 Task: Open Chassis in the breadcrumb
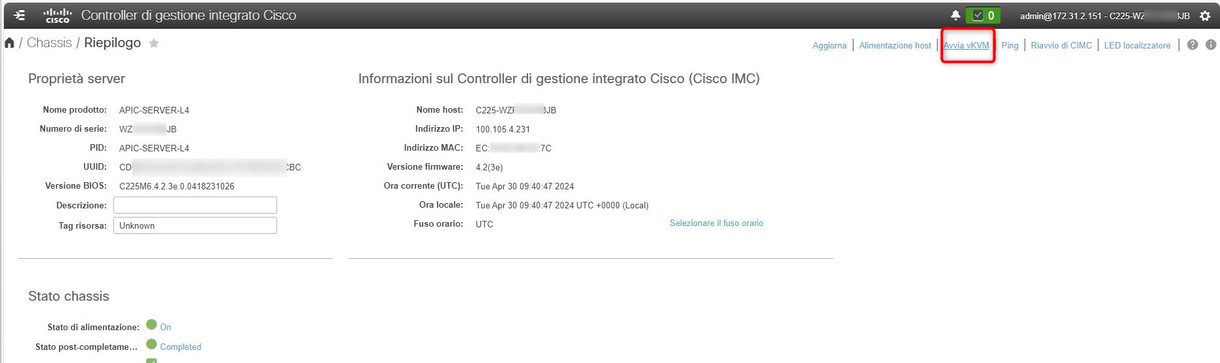click(x=49, y=43)
